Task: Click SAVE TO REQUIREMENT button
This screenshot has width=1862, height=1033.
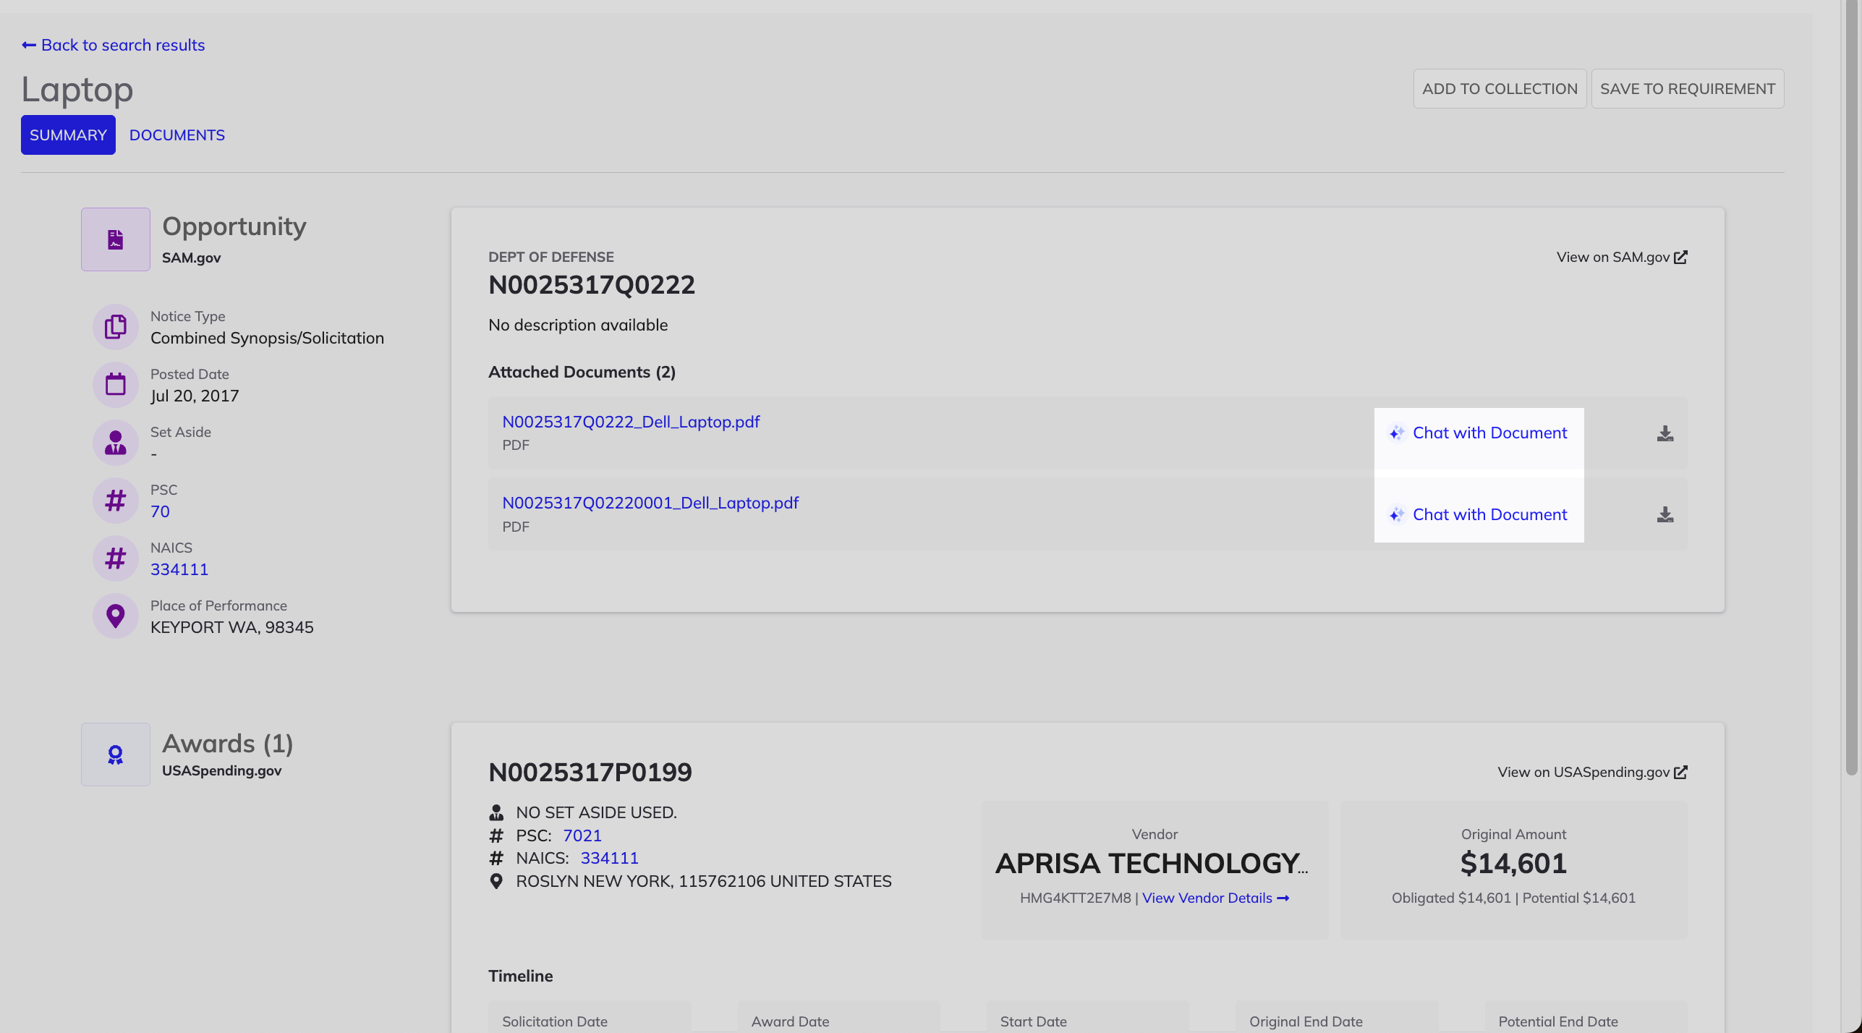Action: [x=1688, y=88]
